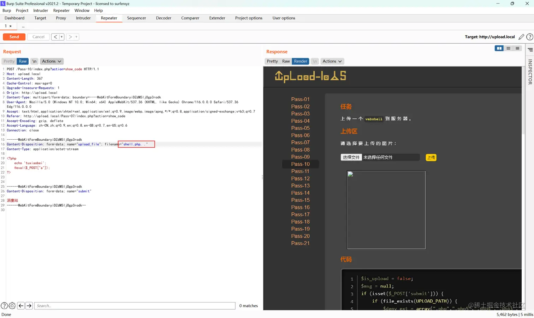Open the Comparer tab
The height and width of the screenshot is (318, 534).
(190, 18)
